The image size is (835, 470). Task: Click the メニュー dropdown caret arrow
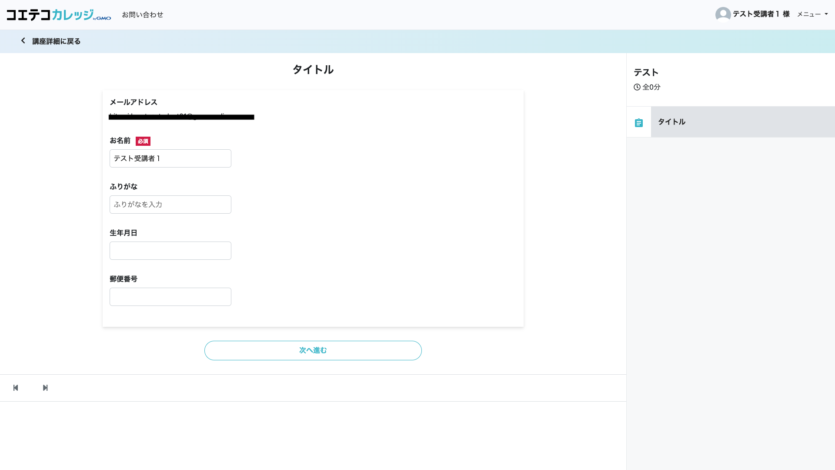coord(826,14)
